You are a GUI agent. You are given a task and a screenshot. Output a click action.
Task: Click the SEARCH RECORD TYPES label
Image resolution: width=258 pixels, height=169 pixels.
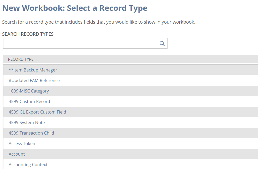click(x=28, y=34)
